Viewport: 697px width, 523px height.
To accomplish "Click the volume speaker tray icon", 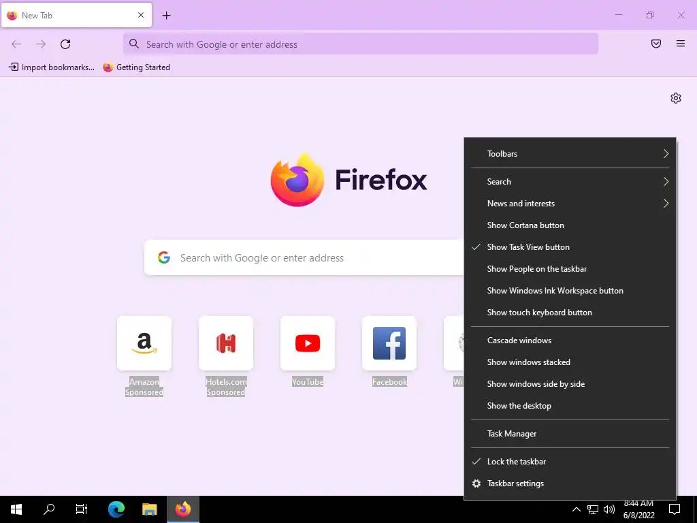I will [609, 509].
